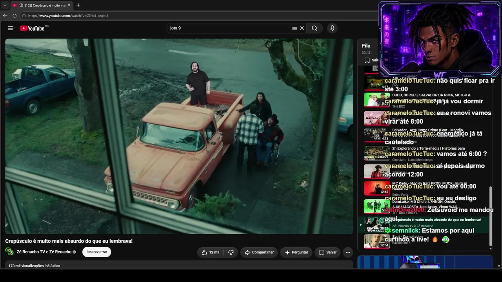Go back with the browser back arrow
The image size is (502, 282).
tap(5, 16)
